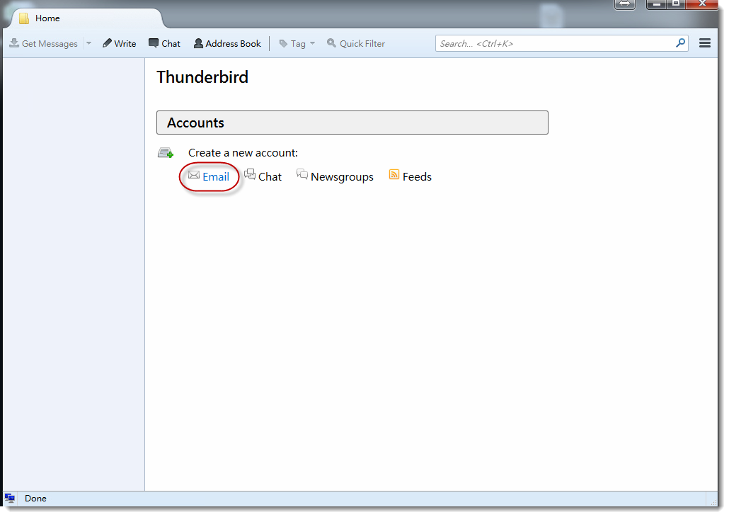Click the online status icon in status bar
Image resolution: width=729 pixels, height=517 pixels.
[10, 499]
